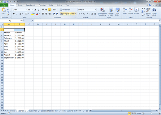Expand the formula bar

(x=160, y=21)
